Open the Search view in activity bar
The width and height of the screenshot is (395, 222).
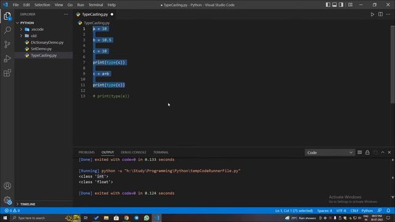[7, 30]
